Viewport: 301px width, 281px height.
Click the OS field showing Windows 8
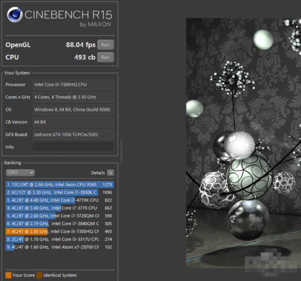click(x=73, y=110)
